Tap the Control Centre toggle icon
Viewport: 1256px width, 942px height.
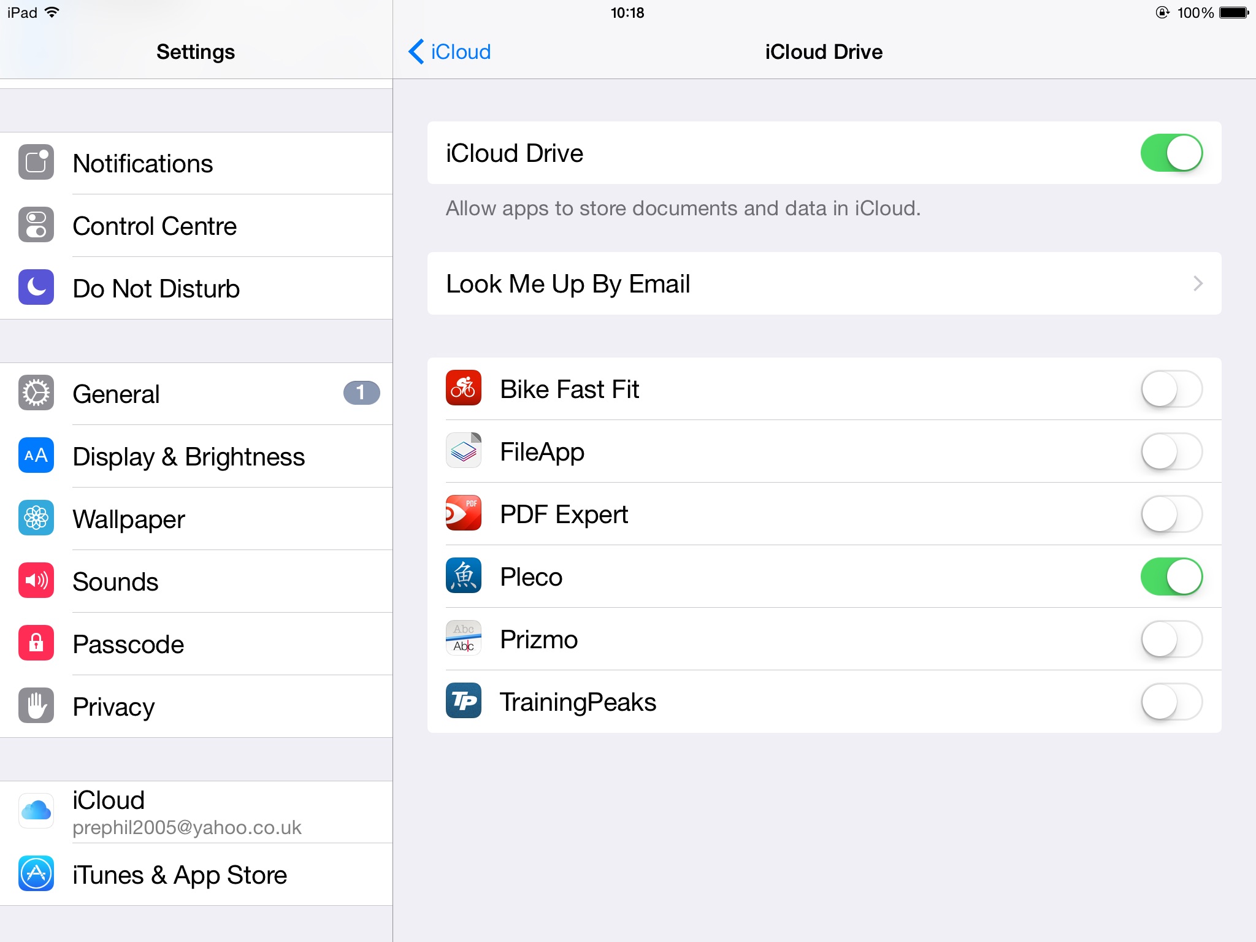[36, 225]
